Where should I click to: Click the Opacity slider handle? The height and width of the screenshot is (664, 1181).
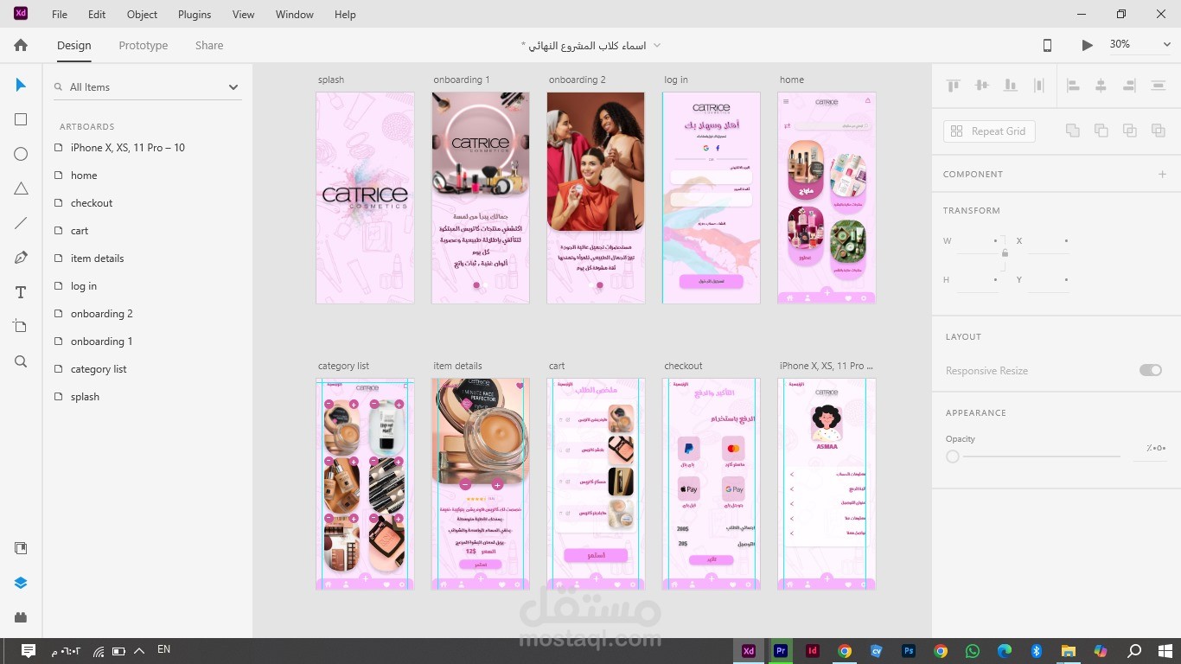952,456
